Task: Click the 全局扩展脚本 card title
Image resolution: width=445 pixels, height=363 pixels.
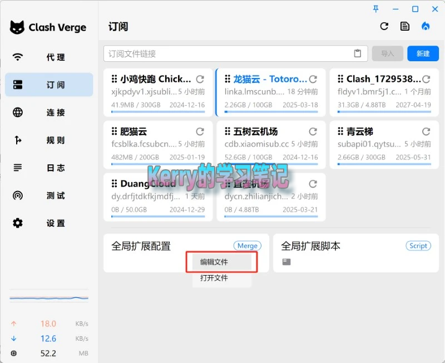Action: [x=310, y=246]
